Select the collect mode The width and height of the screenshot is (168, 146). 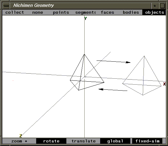point(15,13)
